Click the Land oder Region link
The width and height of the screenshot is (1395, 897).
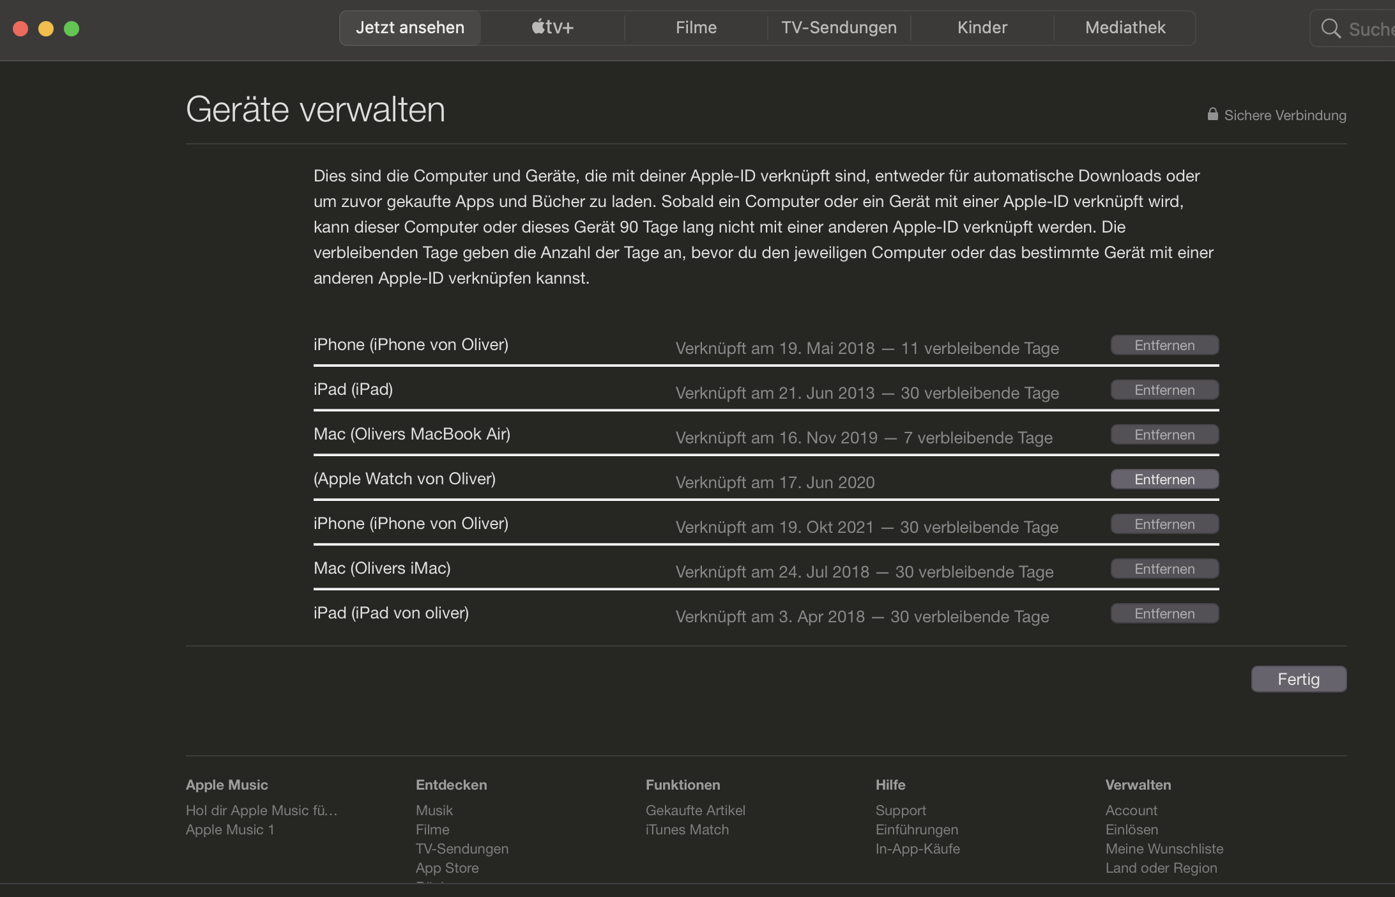[x=1161, y=868]
